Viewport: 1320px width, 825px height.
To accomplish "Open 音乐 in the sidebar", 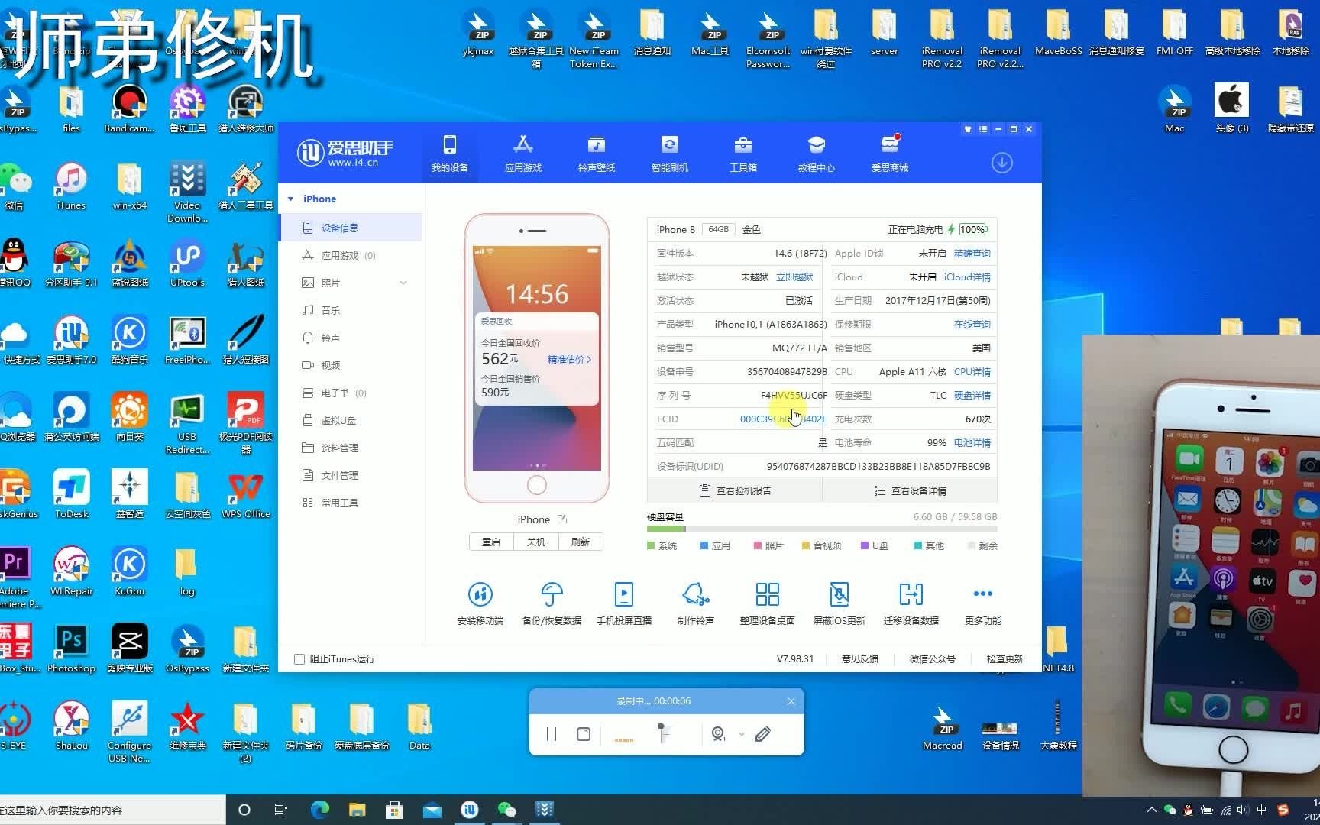I will (350, 310).
